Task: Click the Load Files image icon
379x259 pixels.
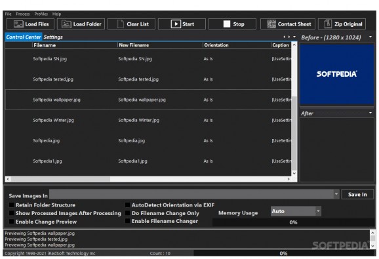Action: pyautogui.click(x=18, y=24)
